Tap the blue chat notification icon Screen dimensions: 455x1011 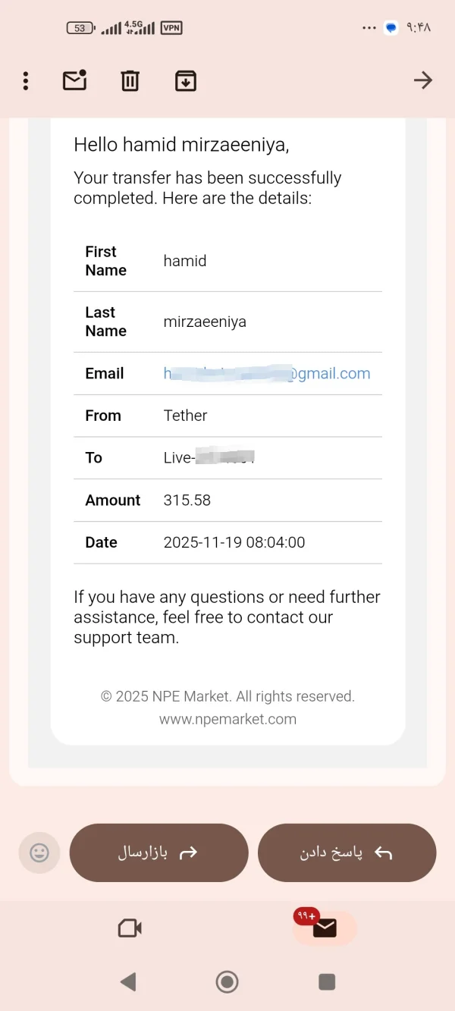[x=391, y=28]
